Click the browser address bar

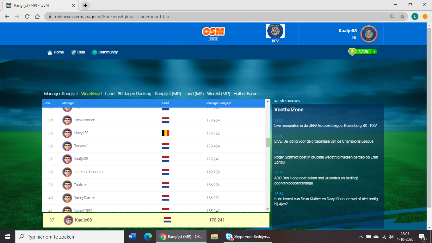217,16
